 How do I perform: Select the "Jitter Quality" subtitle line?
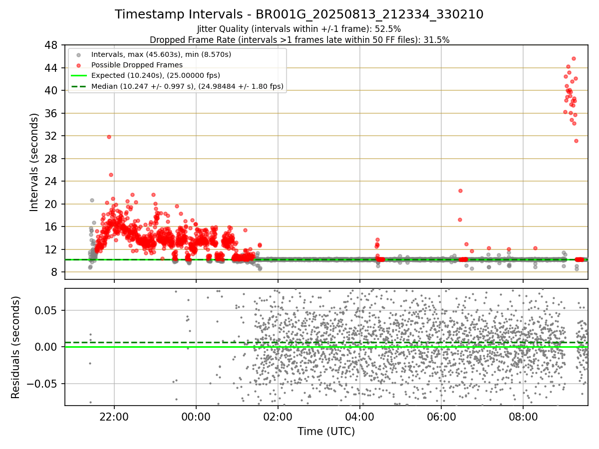(x=299, y=29)
